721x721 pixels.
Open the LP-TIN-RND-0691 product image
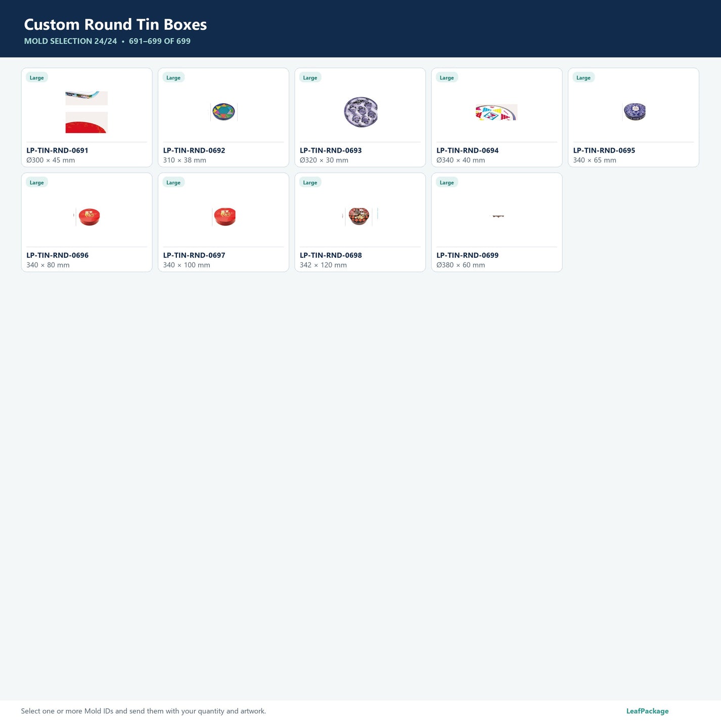86,112
